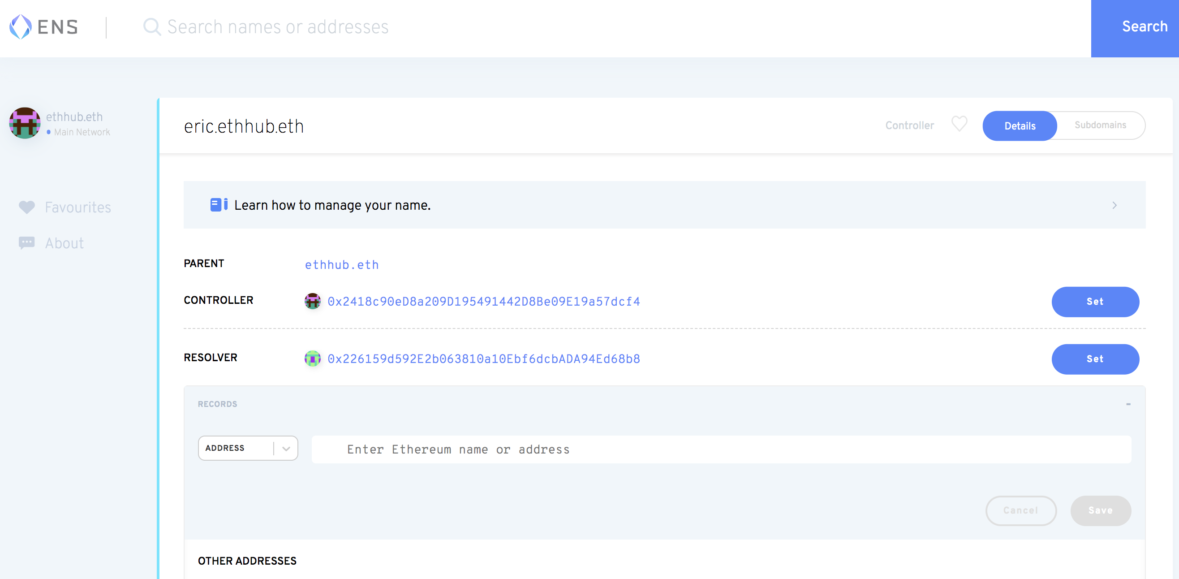Viewport: 1179px width, 579px height.
Task: Click the blue Search button
Action: (x=1134, y=27)
